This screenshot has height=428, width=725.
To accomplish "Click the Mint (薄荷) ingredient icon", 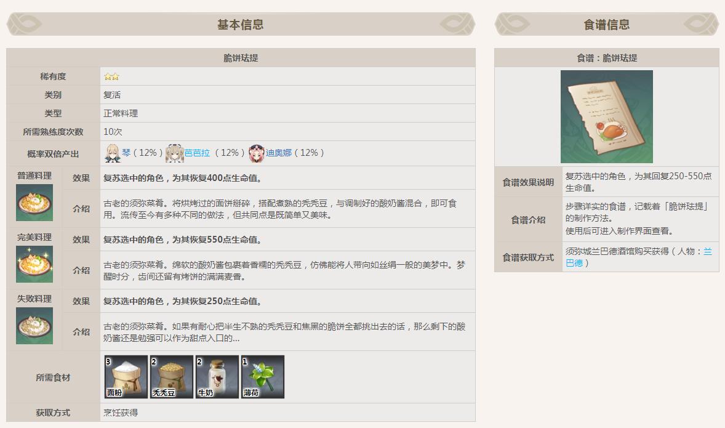I will (x=263, y=377).
